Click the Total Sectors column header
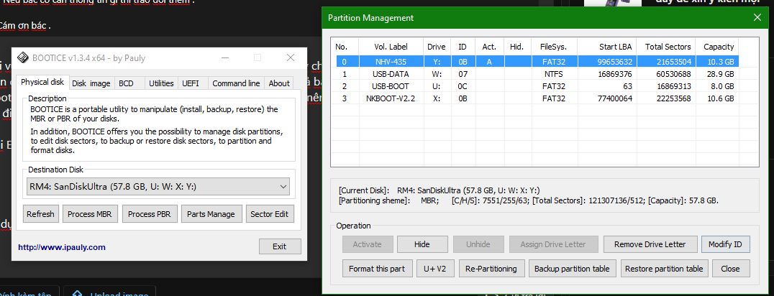 click(666, 47)
